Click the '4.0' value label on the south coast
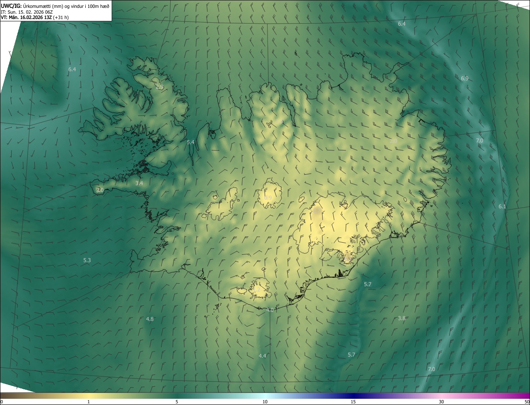The image size is (530, 405). [x=270, y=310]
